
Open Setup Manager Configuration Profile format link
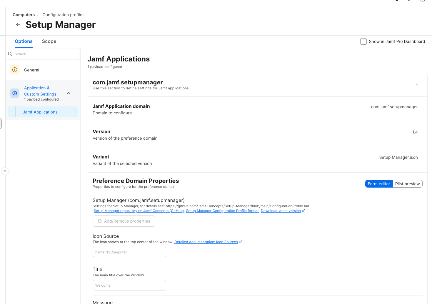point(222,211)
